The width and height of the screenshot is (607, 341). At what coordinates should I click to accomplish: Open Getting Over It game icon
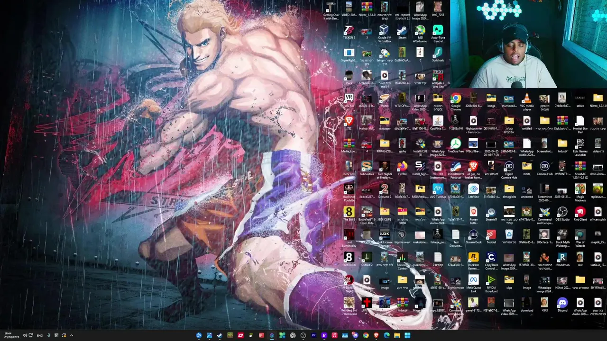pos(331,10)
